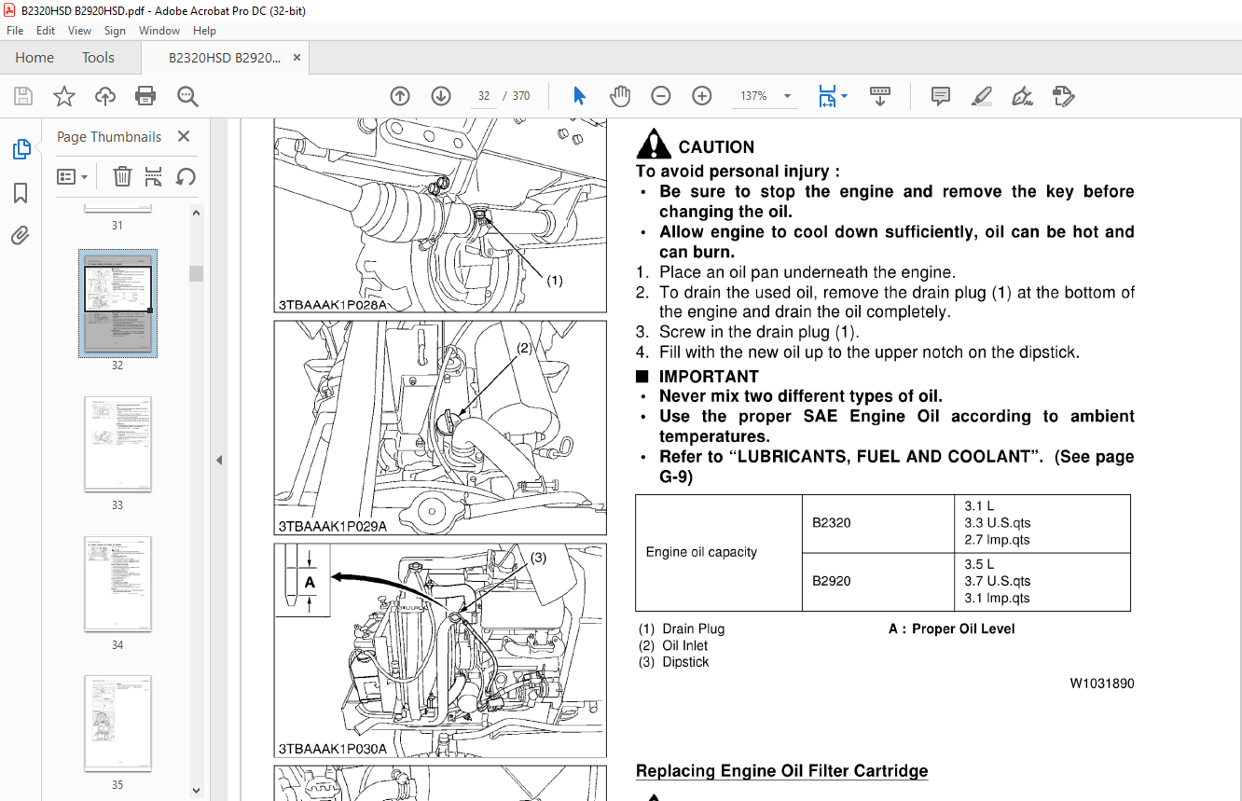The image size is (1242, 801).
Task: Open the File menu
Action: (15, 31)
